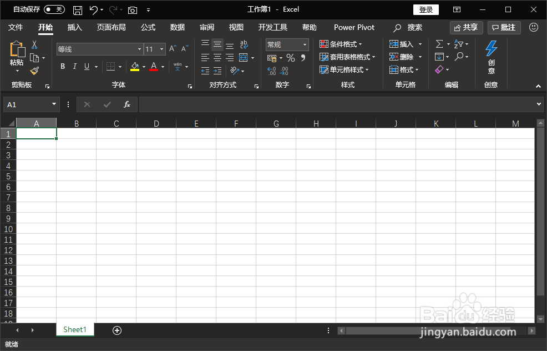The width and height of the screenshot is (547, 351).
Task: Decrease decimal places
Action: [284, 71]
